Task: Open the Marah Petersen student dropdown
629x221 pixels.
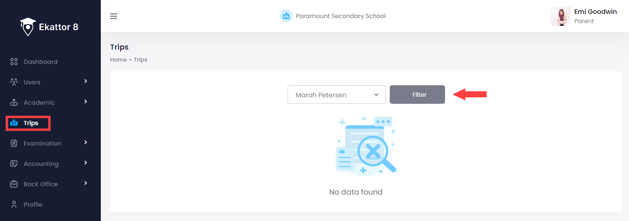Action: [336, 95]
